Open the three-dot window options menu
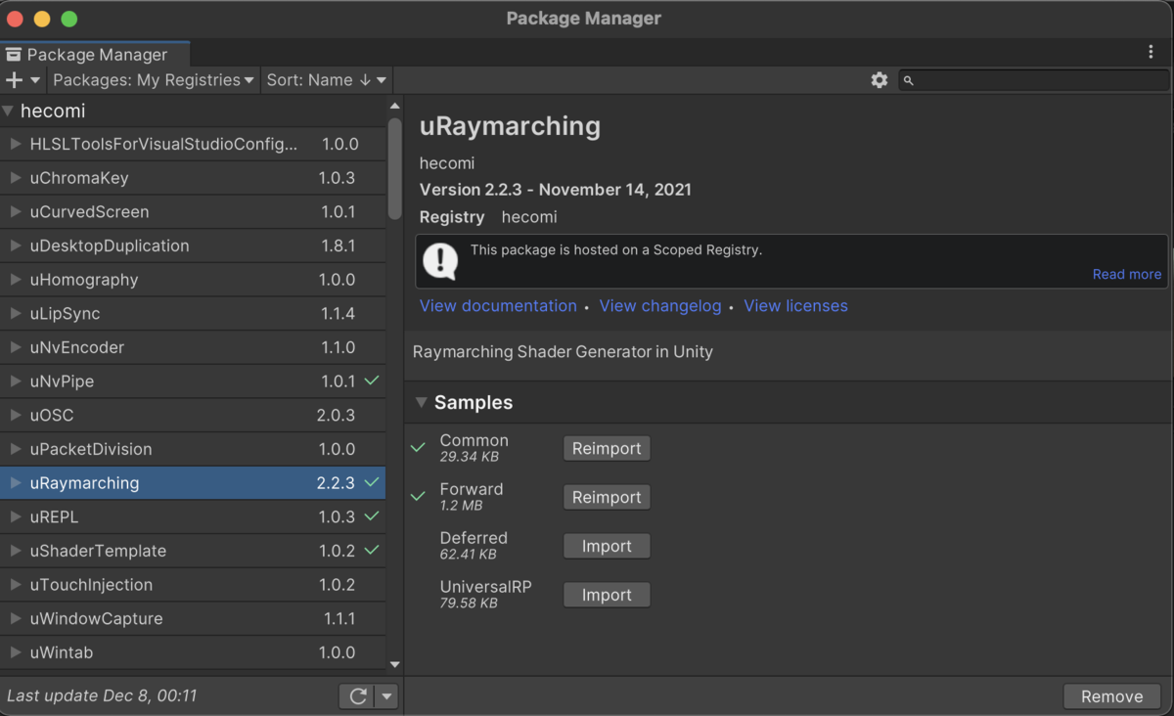This screenshot has height=716, width=1174. click(x=1151, y=52)
